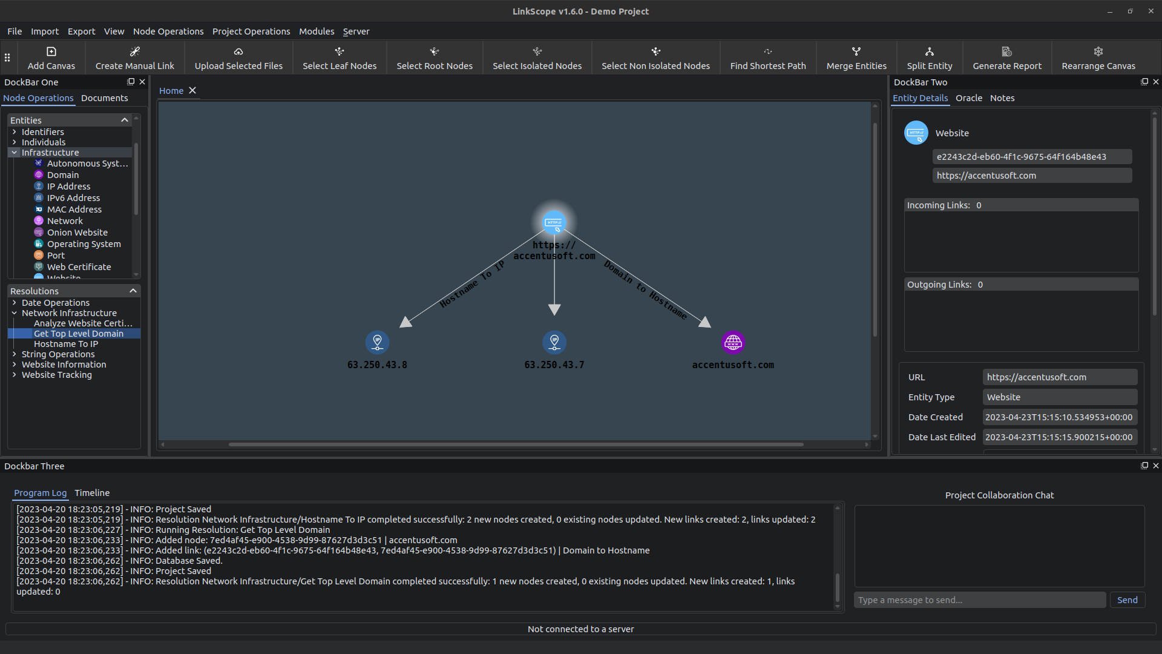Click the Split Entity icon

[x=929, y=52]
